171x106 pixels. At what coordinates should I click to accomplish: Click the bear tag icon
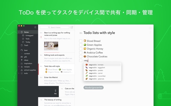click(22, 50)
